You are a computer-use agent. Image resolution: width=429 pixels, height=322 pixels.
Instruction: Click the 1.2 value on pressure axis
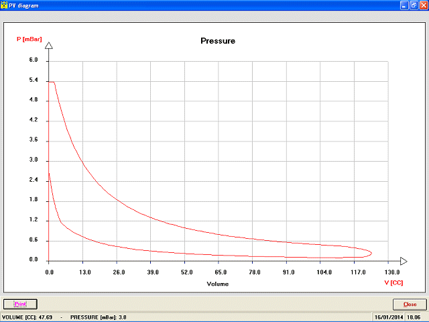[34, 219]
